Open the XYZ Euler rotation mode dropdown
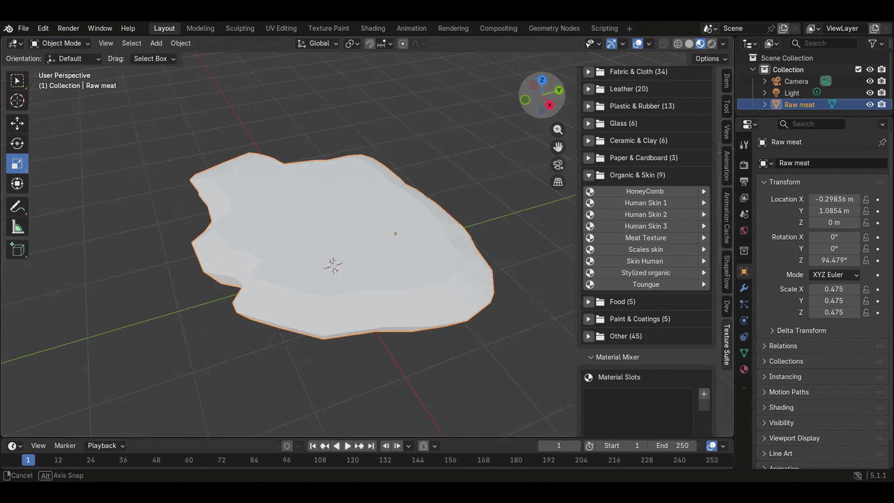Image resolution: width=894 pixels, height=503 pixels. click(x=835, y=275)
